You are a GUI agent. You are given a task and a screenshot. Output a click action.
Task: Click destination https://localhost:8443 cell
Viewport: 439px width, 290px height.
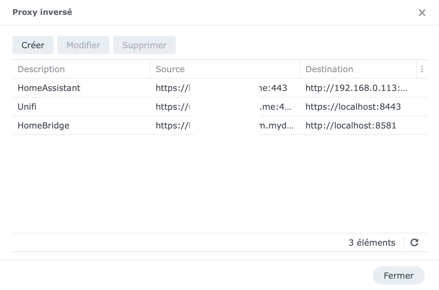(x=353, y=106)
